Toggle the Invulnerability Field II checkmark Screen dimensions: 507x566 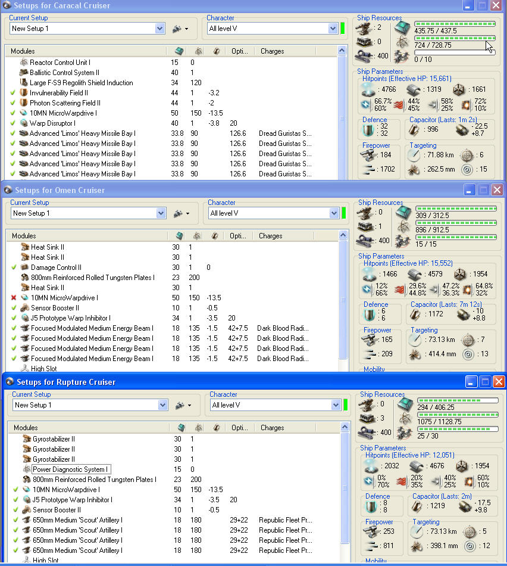point(13,93)
